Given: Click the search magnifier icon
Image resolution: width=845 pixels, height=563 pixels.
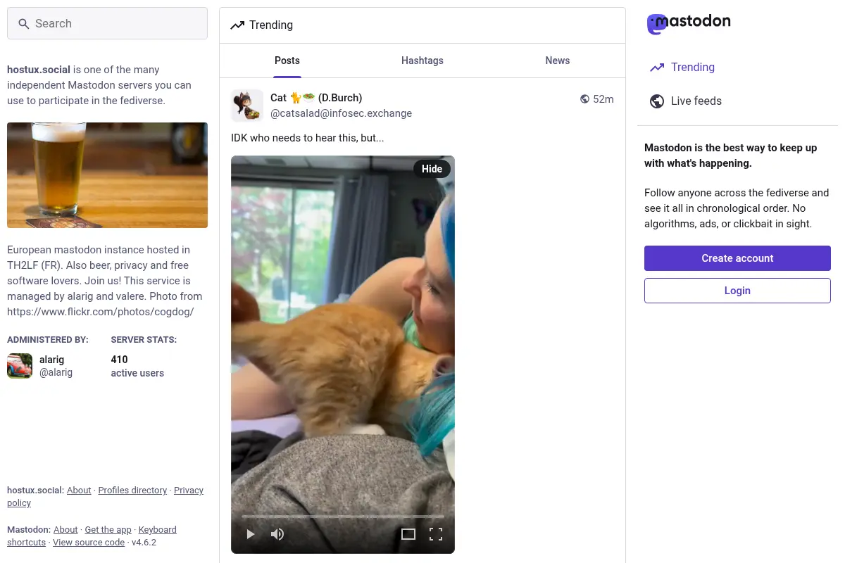Looking at the screenshot, I should pos(23,24).
